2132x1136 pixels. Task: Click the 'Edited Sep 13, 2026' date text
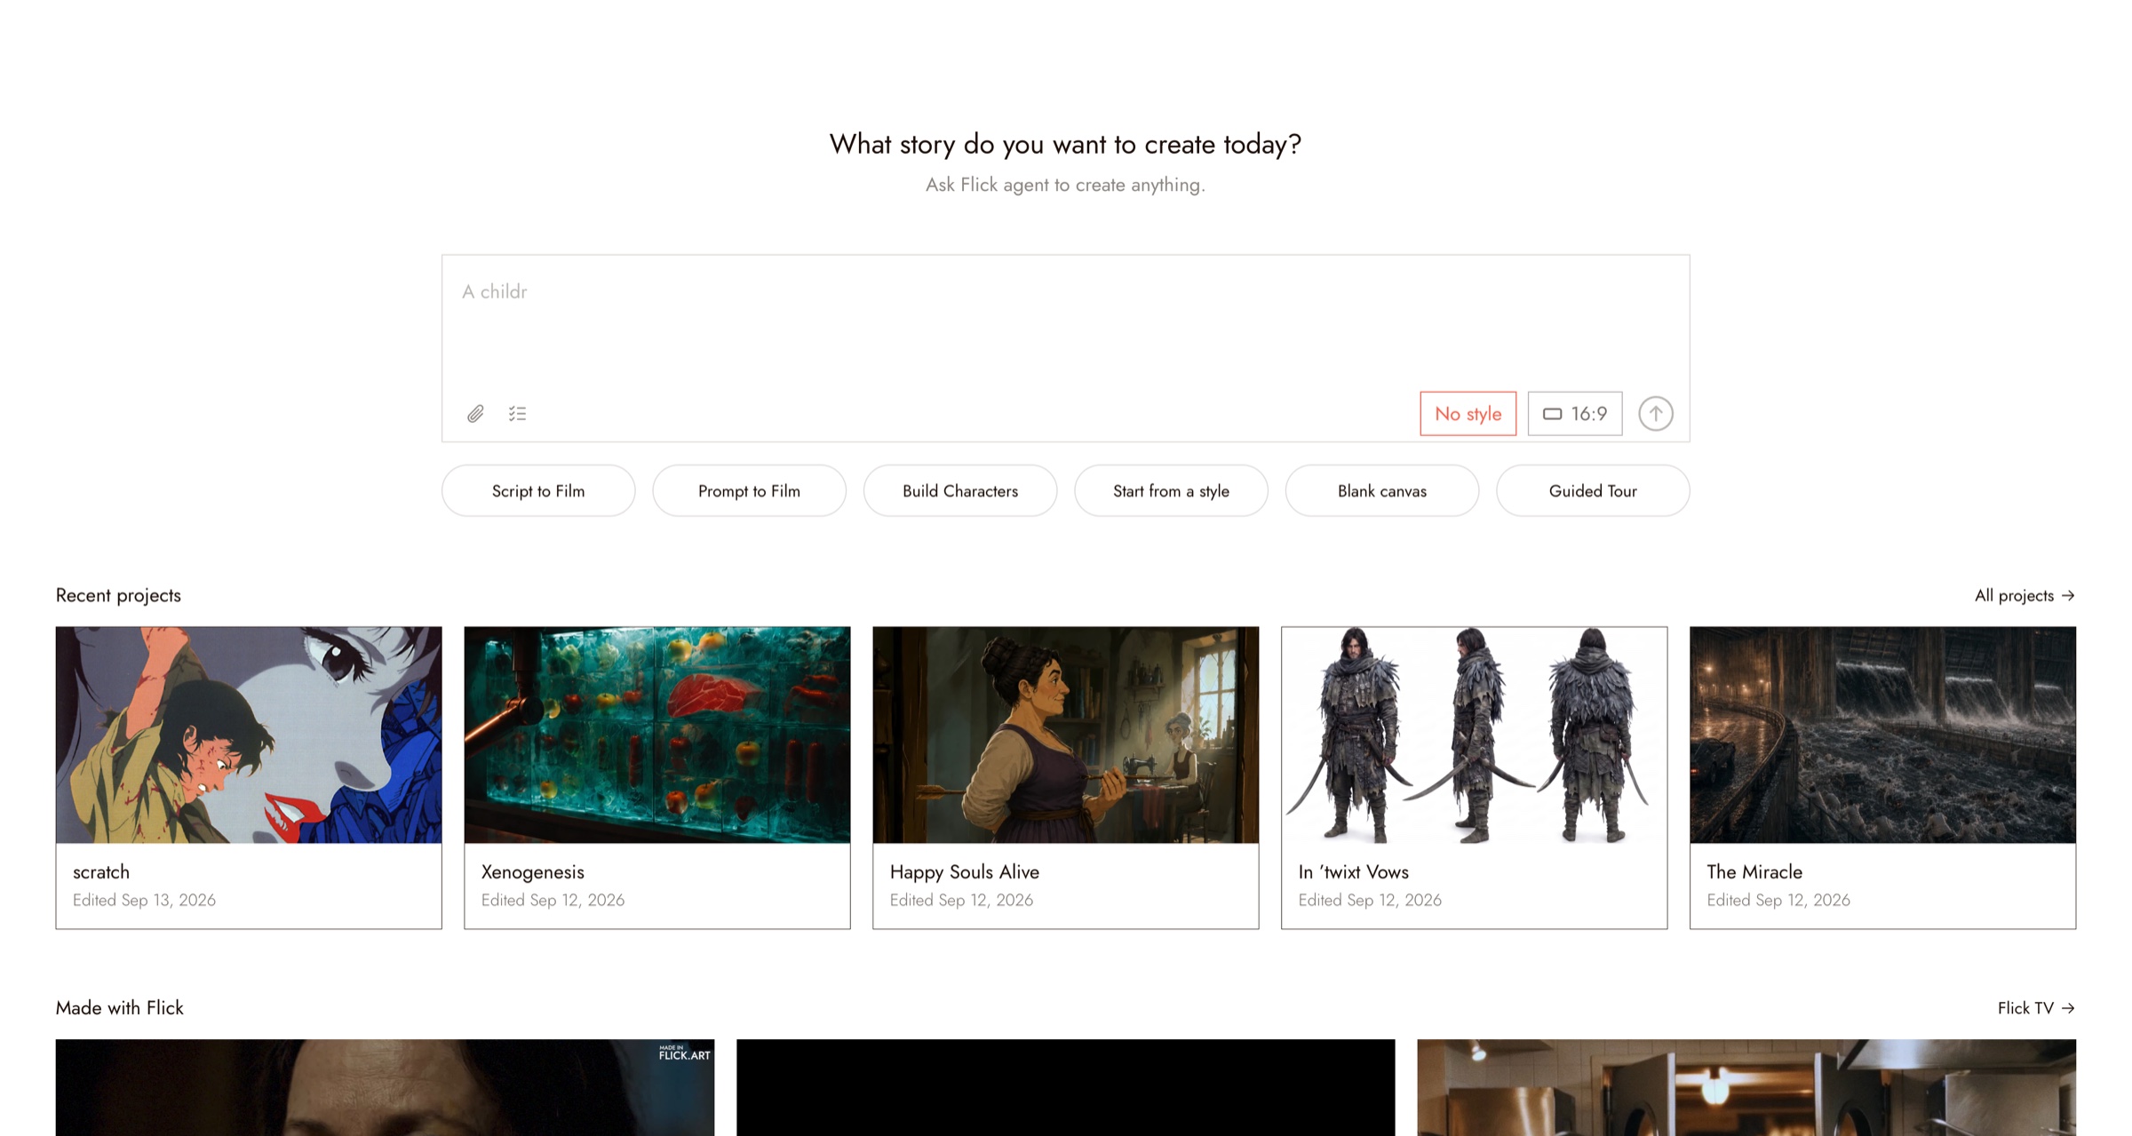pos(144,900)
